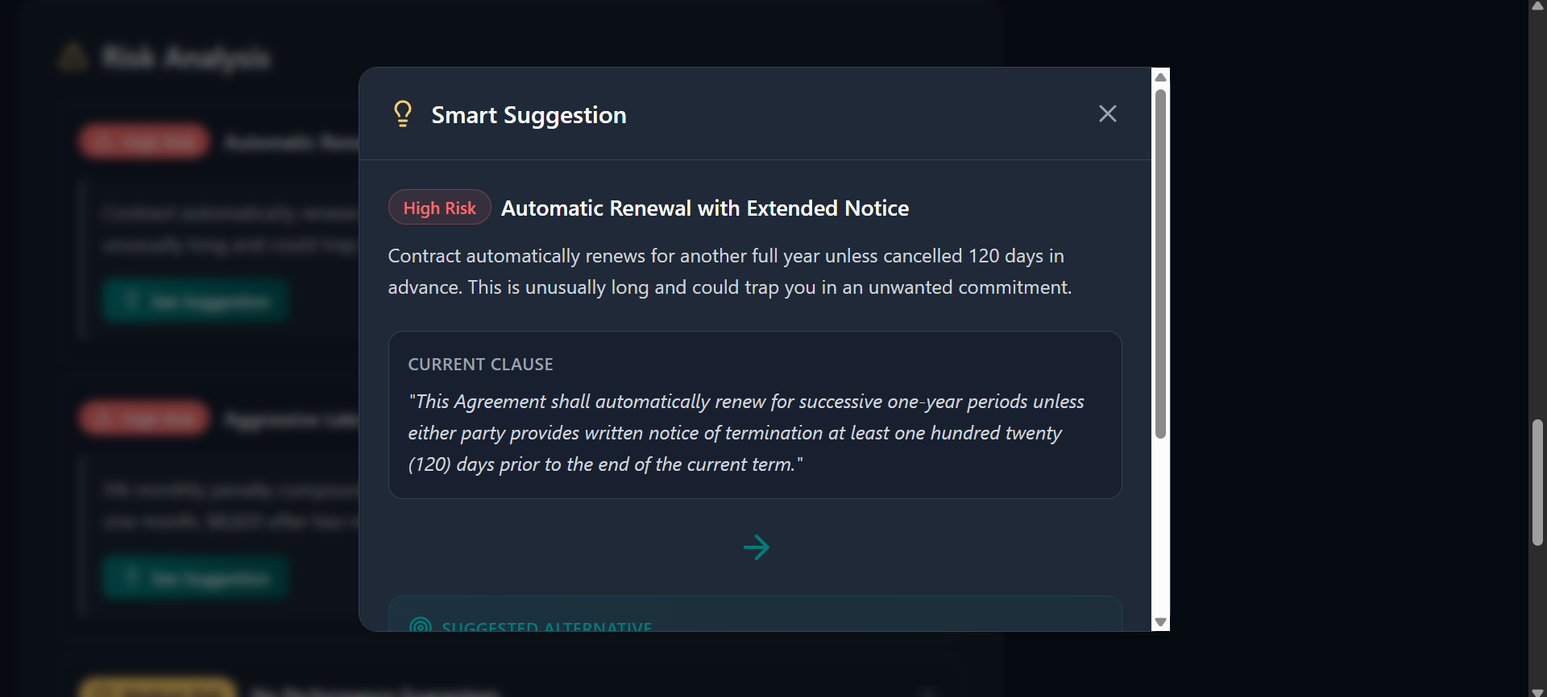1547x697 pixels.
Task: Click the modal's vertical scrollbar thumb
Action: [1160, 263]
